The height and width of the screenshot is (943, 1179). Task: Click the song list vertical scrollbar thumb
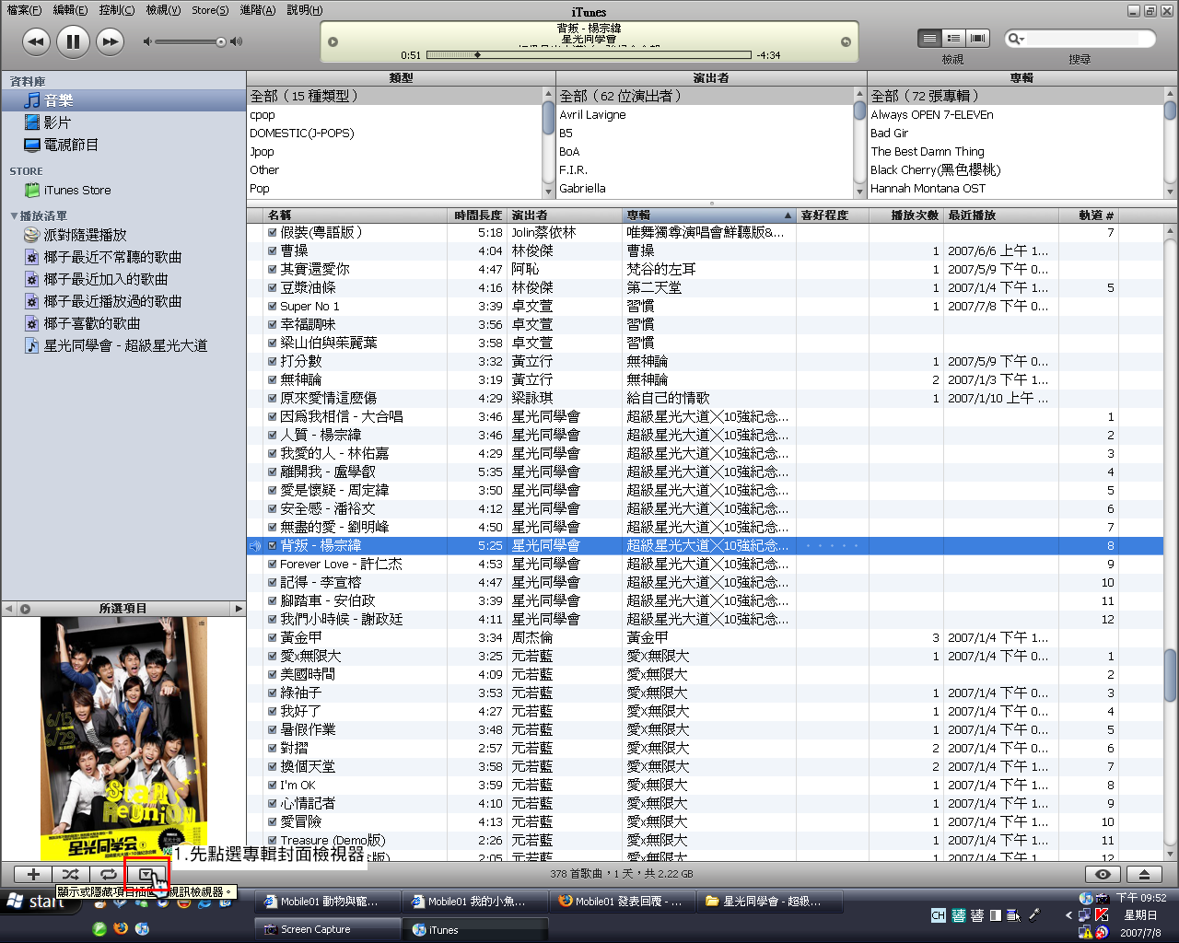coord(1170,675)
